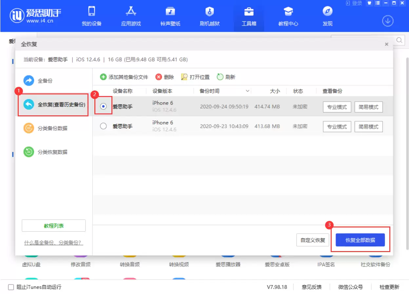Viewport: 409px width, 294px height.
Task: Open the 虚拟U盘 tool behind the dialog
Action: pos(31,264)
